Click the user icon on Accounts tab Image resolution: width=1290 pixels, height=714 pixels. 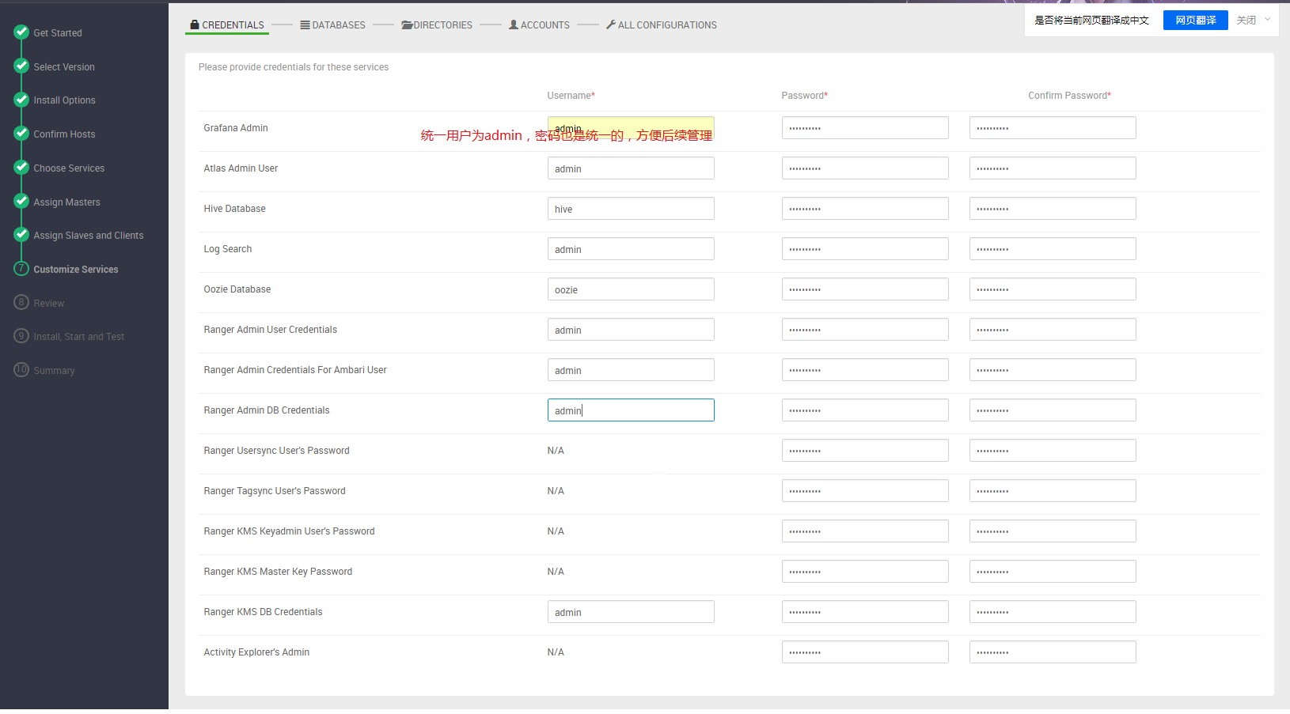tap(514, 25)
